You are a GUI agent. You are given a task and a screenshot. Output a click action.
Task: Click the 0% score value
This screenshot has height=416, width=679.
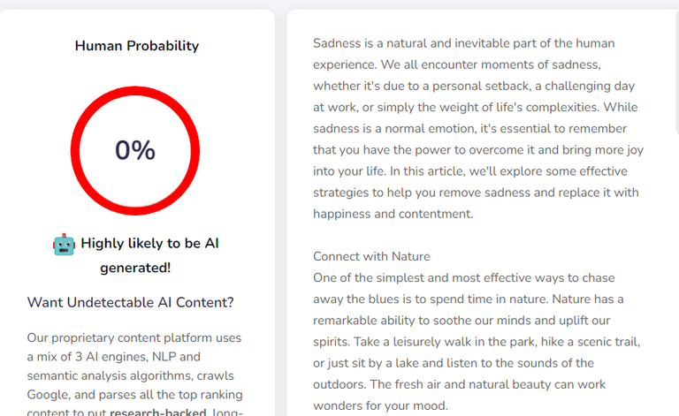[135, 150]
